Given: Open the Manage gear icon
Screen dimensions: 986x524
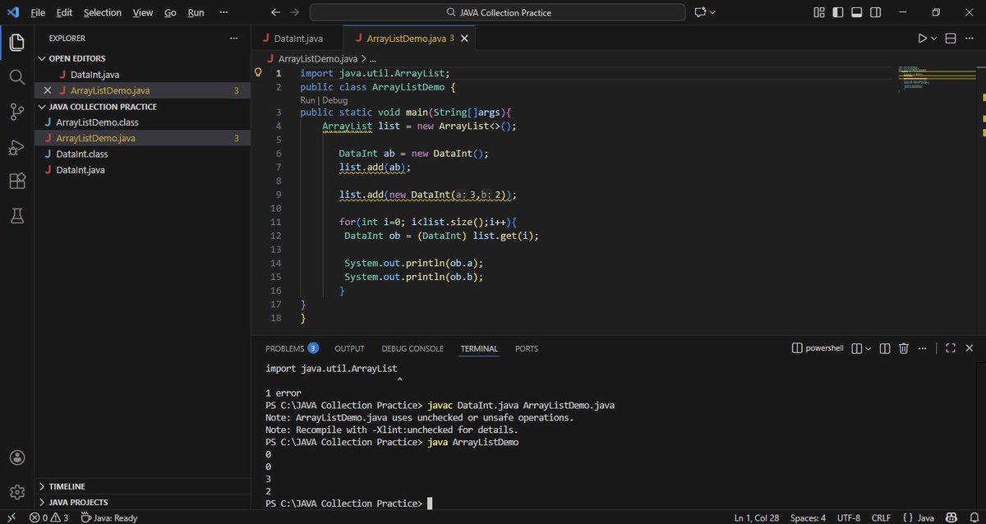Looking at the screenshot, I should point(16,492).
